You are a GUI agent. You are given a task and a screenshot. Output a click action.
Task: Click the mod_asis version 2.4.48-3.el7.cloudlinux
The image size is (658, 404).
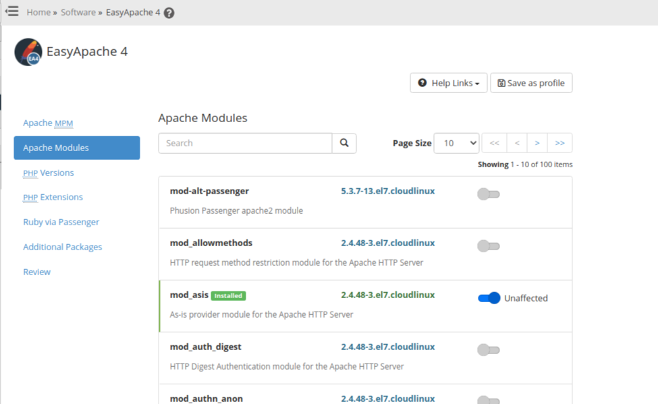pyautogui.click(x=388, y=295)
